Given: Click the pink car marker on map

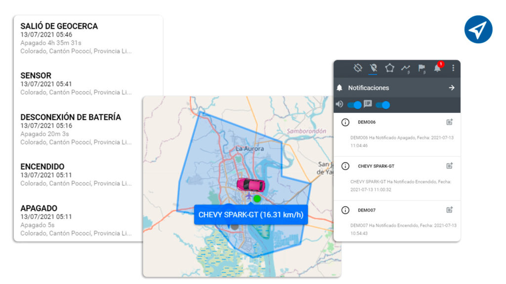Looking at the screenshot, I should click(251, 185).
